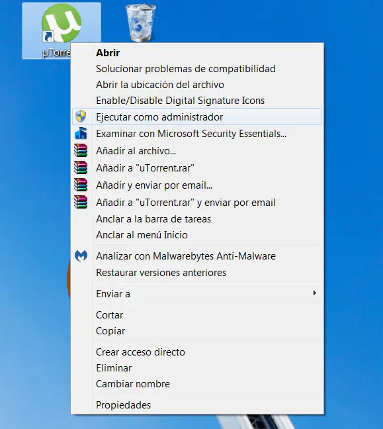Select Añadir y enviar por email...
The height and width of the screenshot is (429, 383).
click(x=197, y=185)
